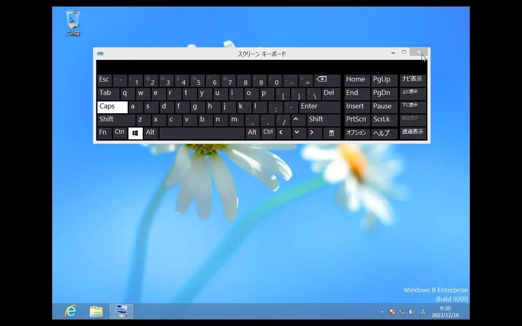The width and height of the screenshot is (522, 326).
Task: Click the Action Center flag icon
Action: 392,312
